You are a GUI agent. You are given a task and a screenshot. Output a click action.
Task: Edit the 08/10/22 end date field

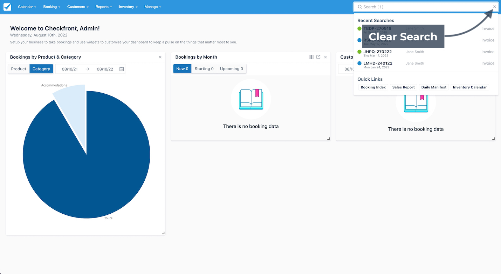tap(105, 69)
